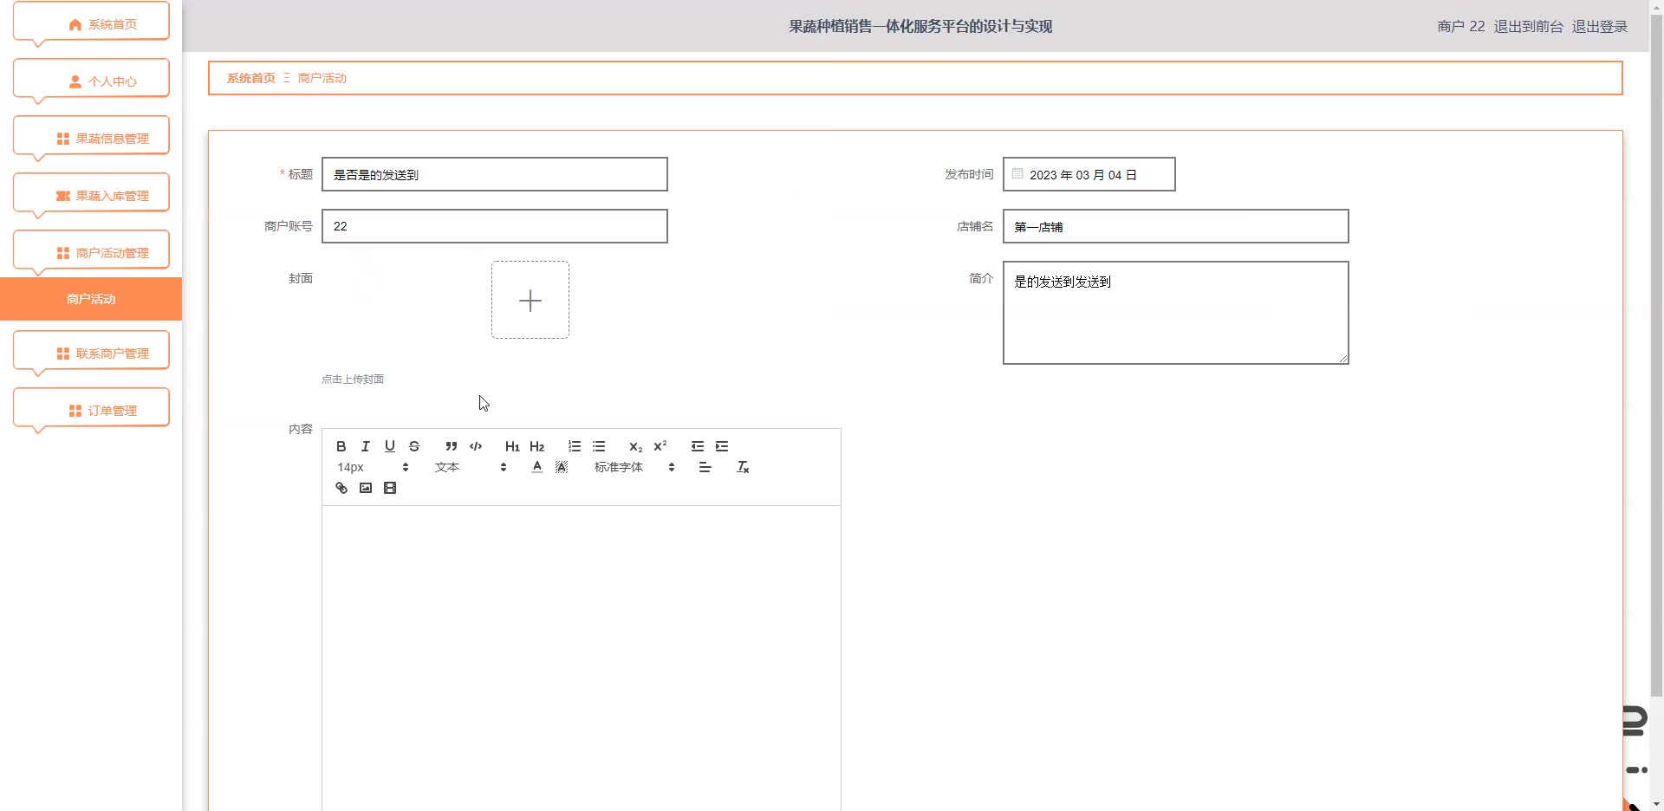Click 系统首页 breadcrumb link
Image resolution: width=1664 pixels, height=811 pixels.
coord(251,78)
